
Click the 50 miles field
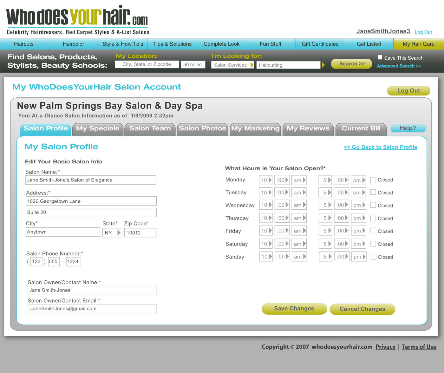pyautogui.click(x=193, y=65)
